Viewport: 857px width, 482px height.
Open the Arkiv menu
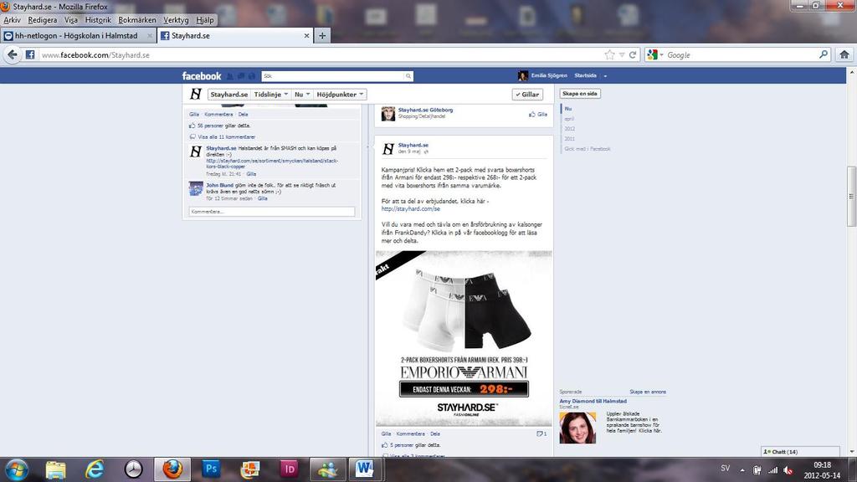(12, 20)
